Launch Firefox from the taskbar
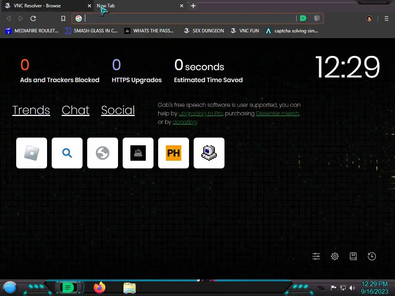This screenshot has width=395, height=296. click(100, 288)
